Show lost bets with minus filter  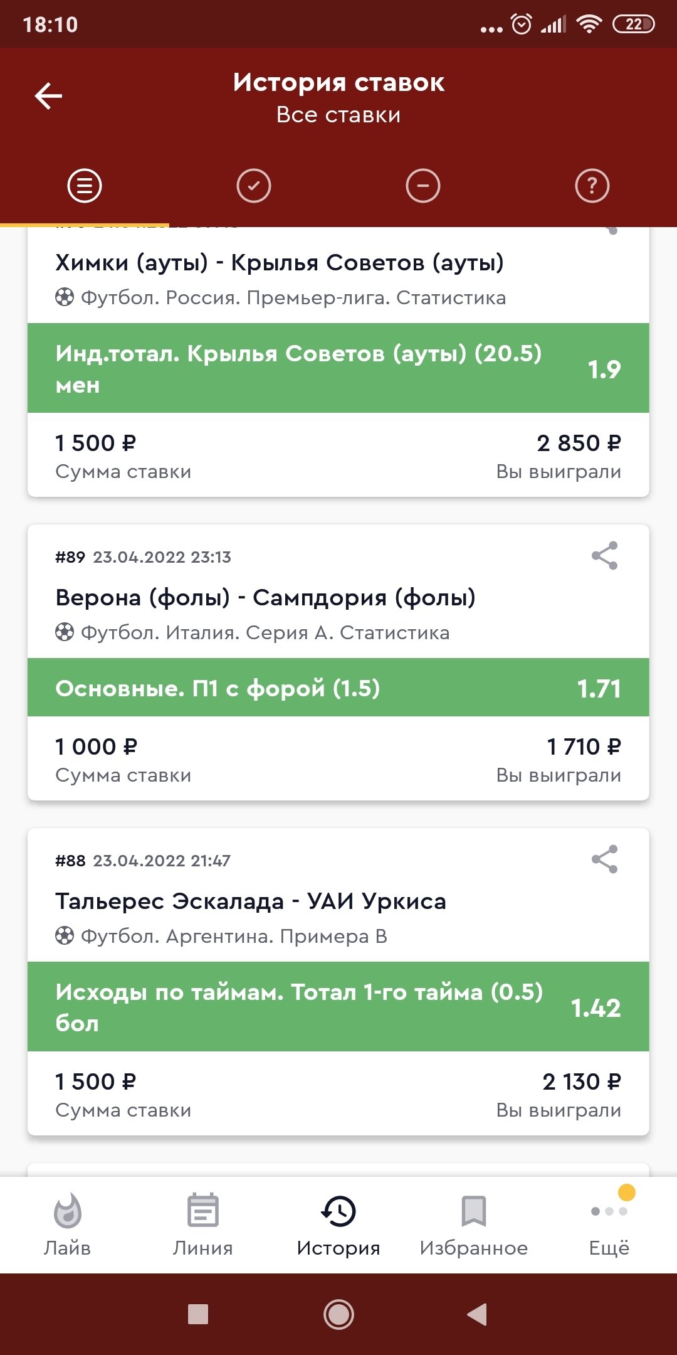point(423,186)
